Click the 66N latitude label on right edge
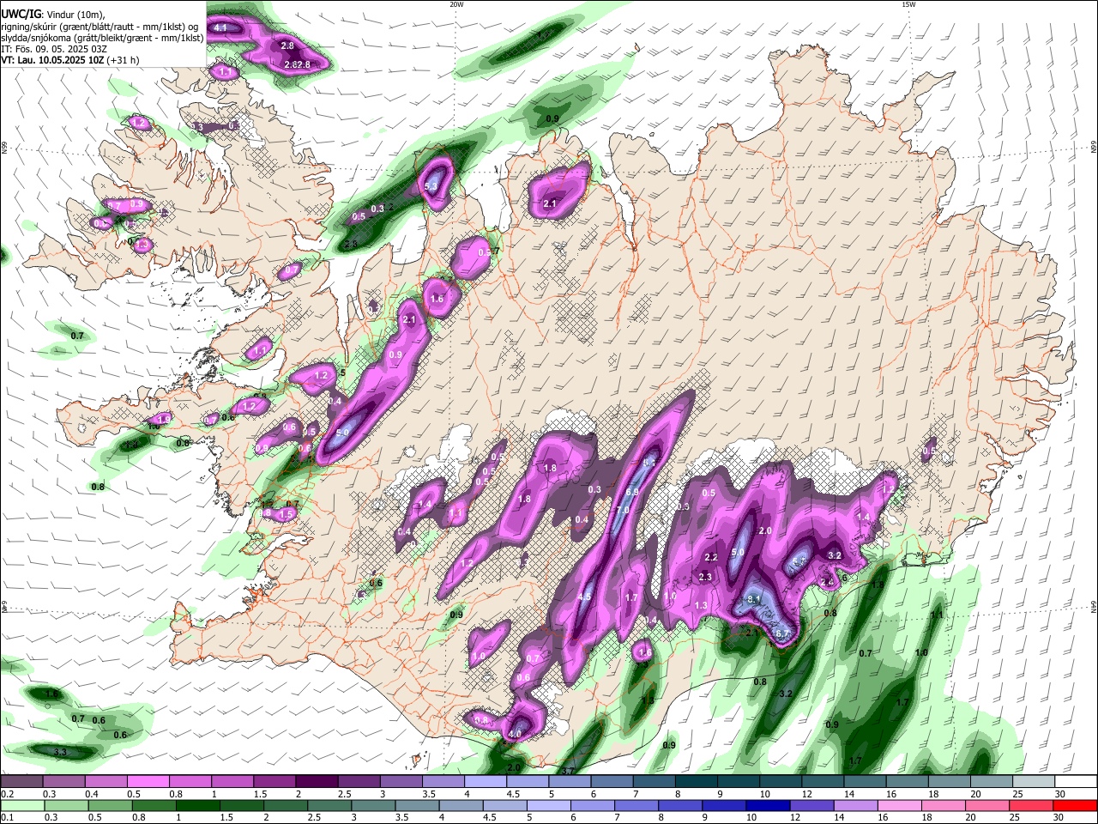The width and height of the screenshot is (1098, 824). pos(1094,147)
